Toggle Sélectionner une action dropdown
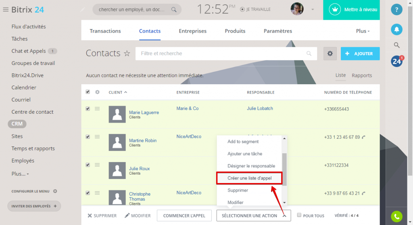Image resolution: width=413 pixels, height=225 pixels. click(x=254, y=215)
